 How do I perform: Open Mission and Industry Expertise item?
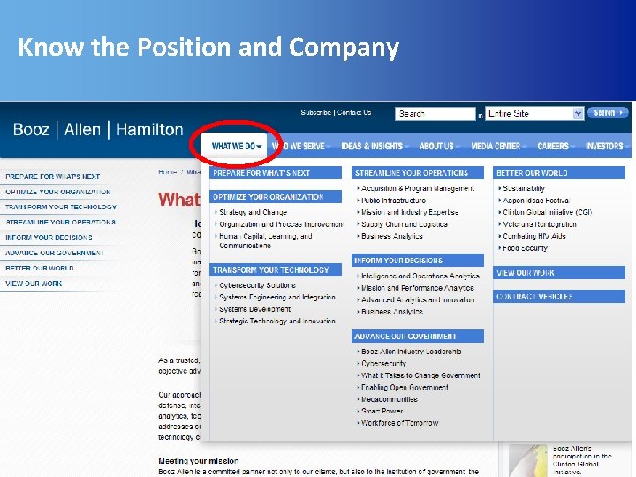click(410, 212)
